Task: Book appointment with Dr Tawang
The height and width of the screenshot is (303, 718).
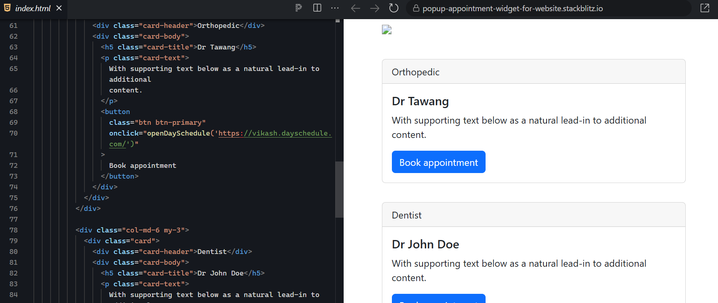Action: click(439, 162)
